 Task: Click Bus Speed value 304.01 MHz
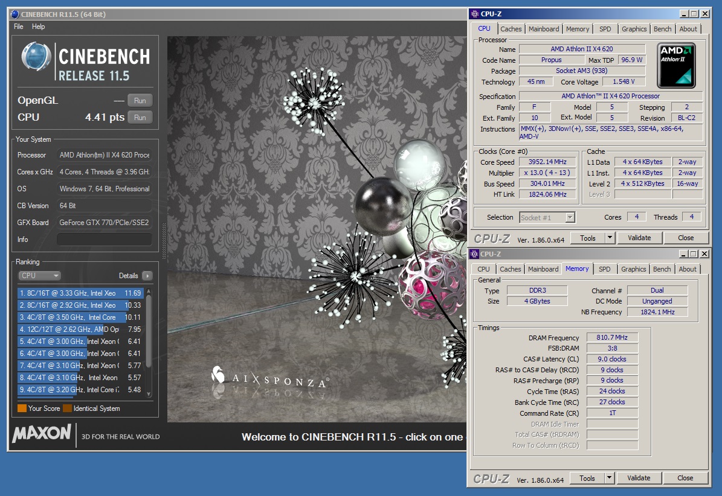pos(547,183)
